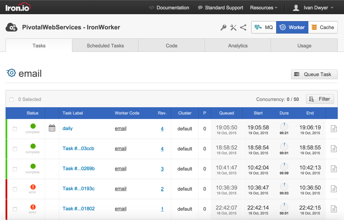Switch to the Scheduled Tasks tab
The image size is (344, 220).
[105, 45]
